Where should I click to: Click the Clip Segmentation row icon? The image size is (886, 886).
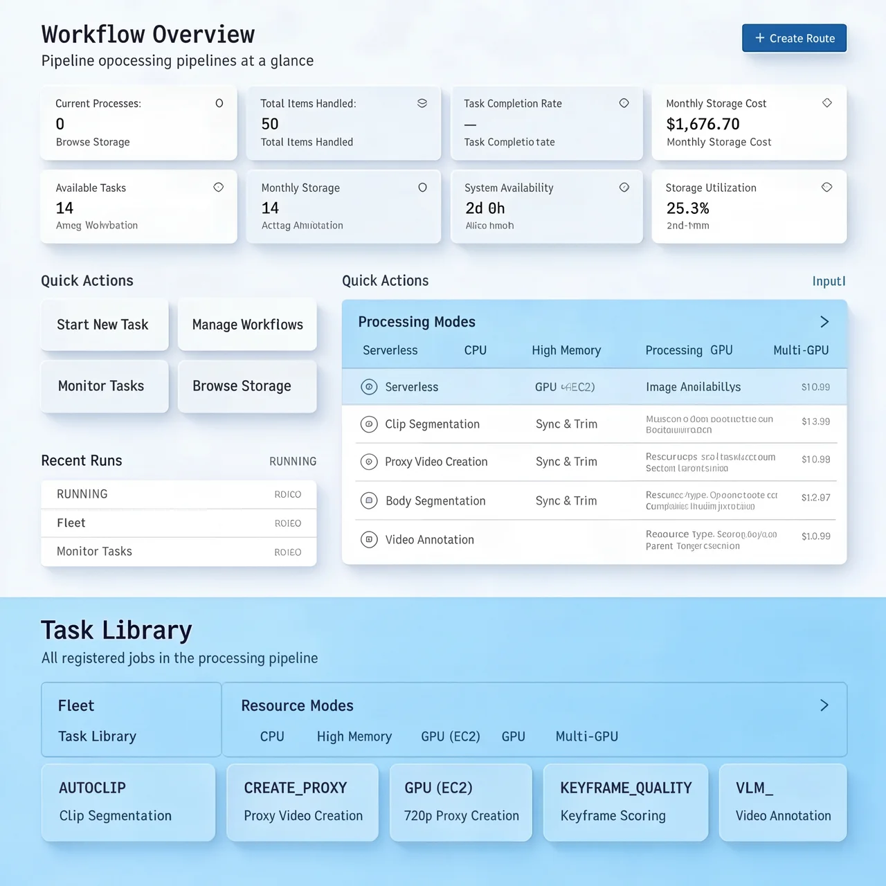369,424
